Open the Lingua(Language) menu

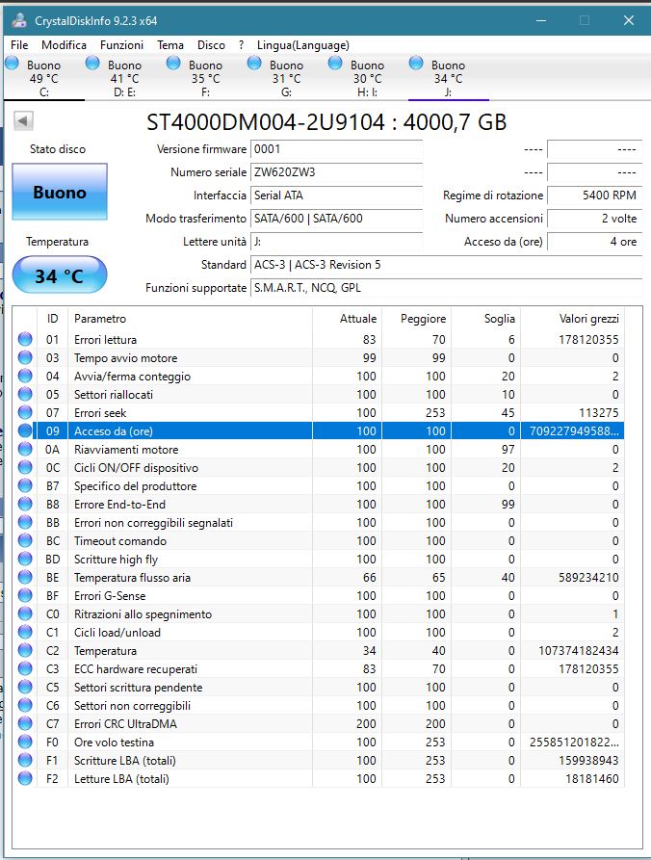pyautogui.click(x=302, y=45)
